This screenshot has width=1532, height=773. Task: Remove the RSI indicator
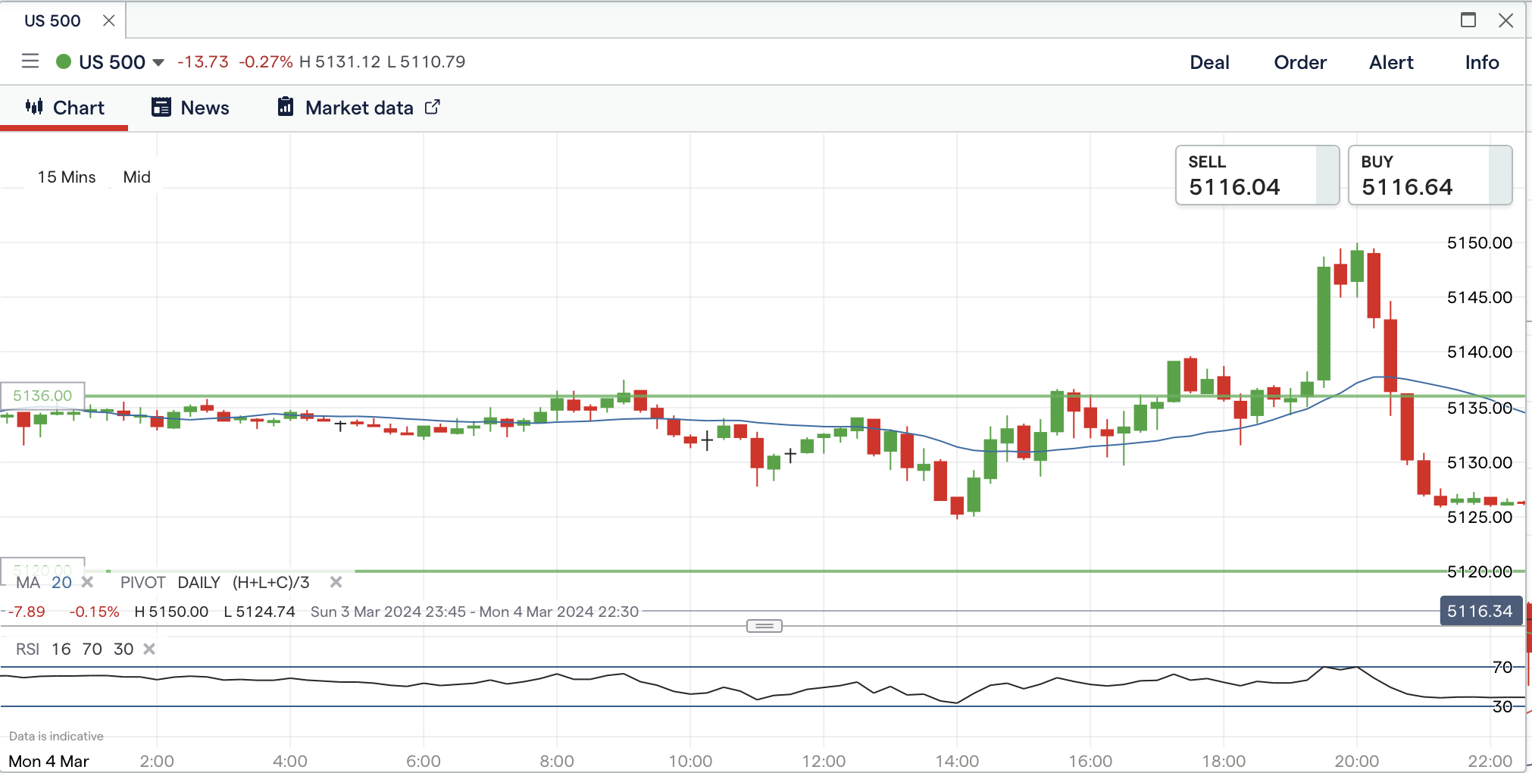pos(149,649)
